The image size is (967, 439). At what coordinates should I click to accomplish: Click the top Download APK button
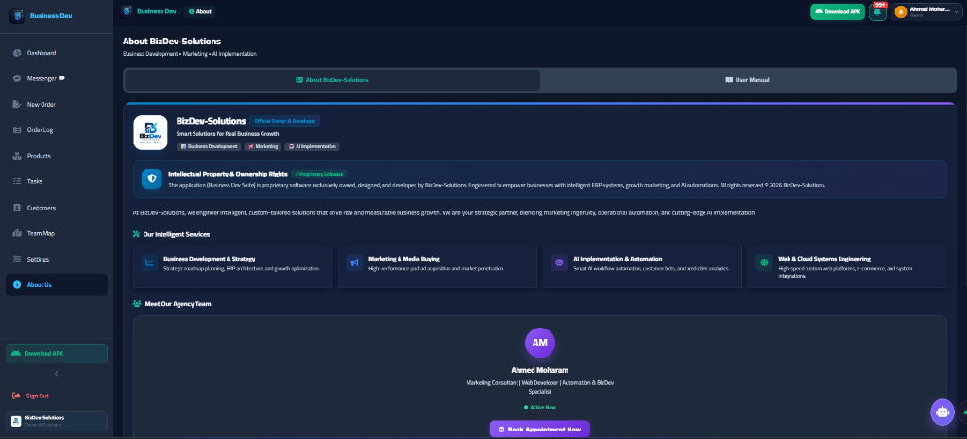(x=838, y=11)
